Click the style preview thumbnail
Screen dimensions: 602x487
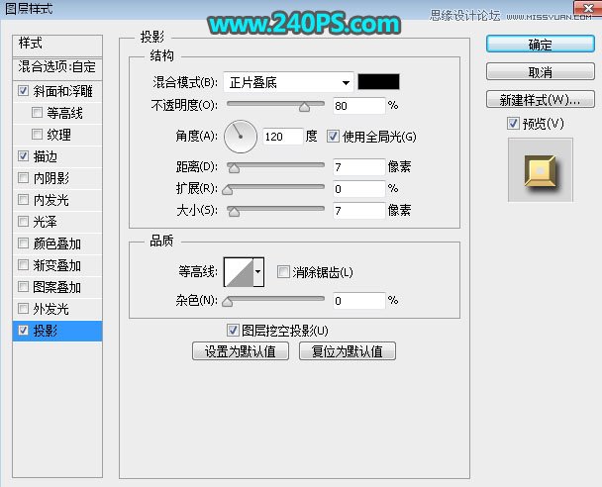[541, 170]
